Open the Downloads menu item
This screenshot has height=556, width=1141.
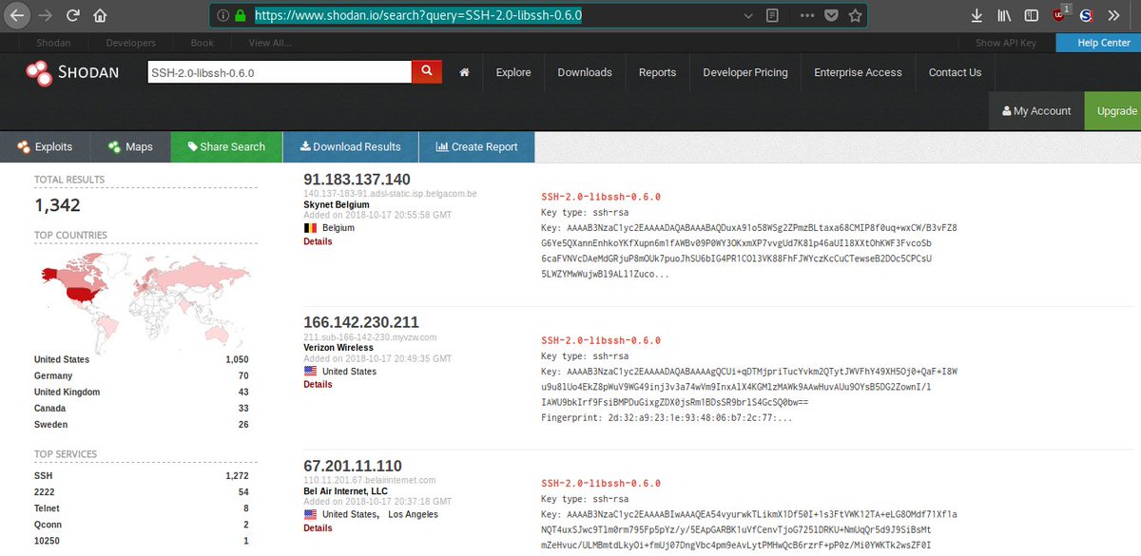585,72
